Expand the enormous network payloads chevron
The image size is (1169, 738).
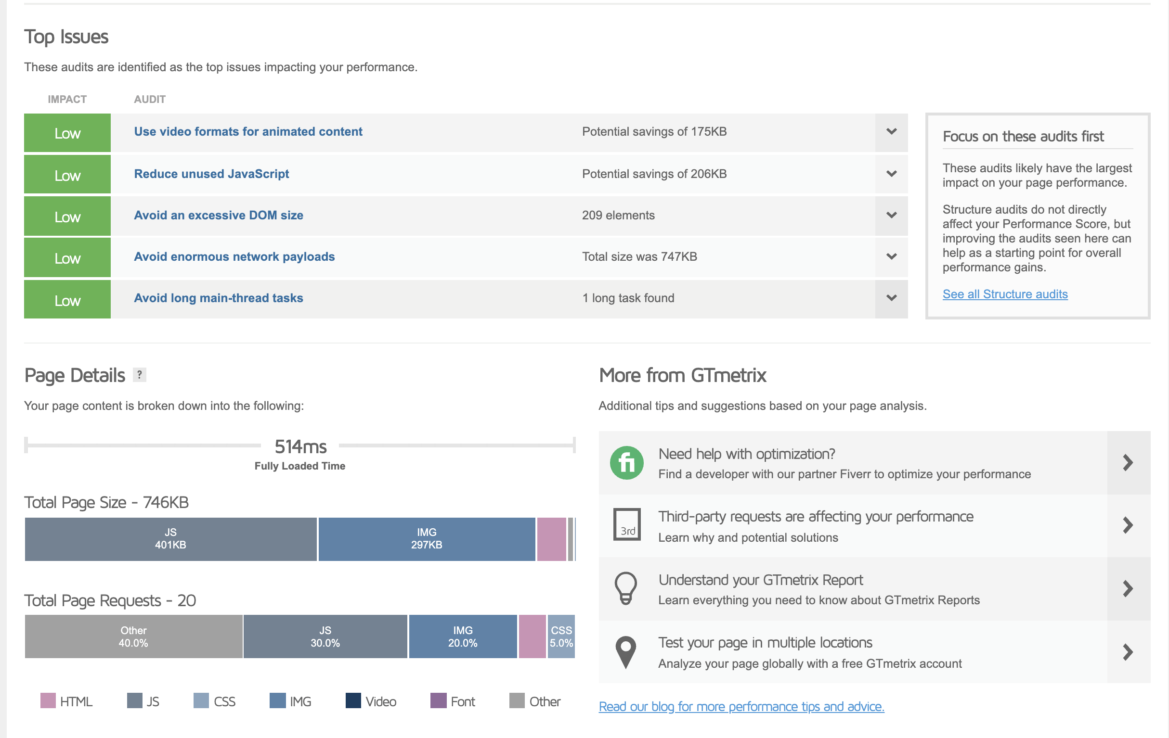click(x=891, y=257)
